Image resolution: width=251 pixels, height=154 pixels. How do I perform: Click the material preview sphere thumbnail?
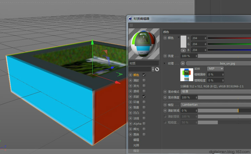click(x=144, y=45)
